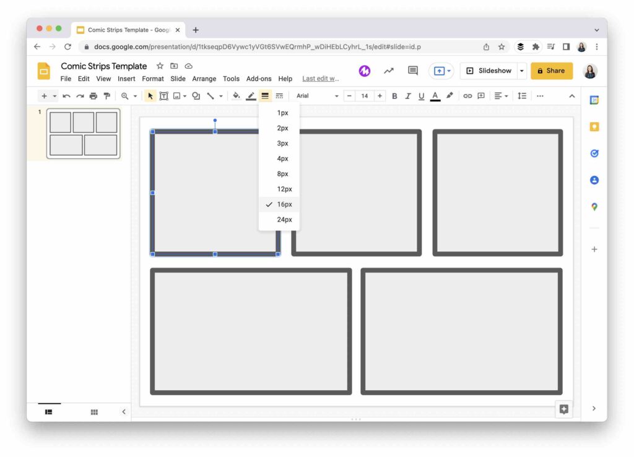Image resolution: width=634 pixels, height=457 pixels.
Task: Select the Text box tool
Action: [x=163, y=96]
